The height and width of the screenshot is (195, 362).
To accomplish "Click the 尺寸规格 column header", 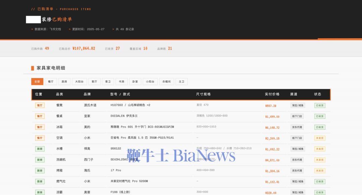I will 203,94.
